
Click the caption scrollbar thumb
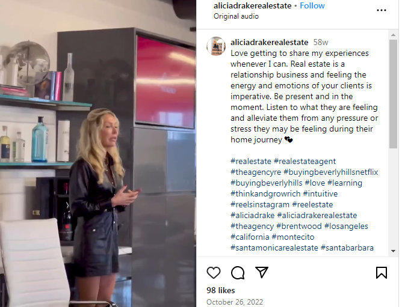393,94
